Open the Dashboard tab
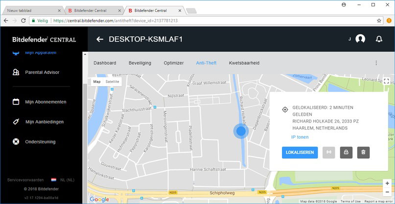The width and height of the screenshot is (395, 204). (105, 63)
